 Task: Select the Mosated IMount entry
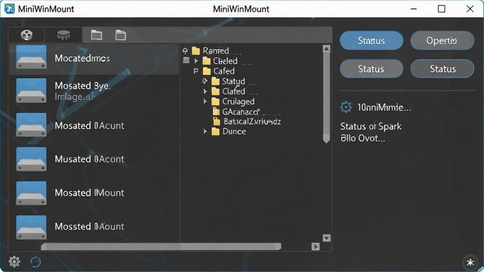[x=94, y=193]
